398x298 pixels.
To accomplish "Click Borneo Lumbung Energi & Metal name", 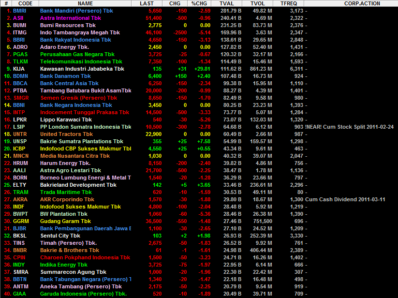I will 86,178.
